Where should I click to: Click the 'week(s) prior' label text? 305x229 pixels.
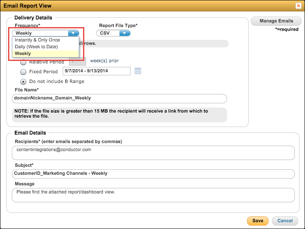[105, 61]
